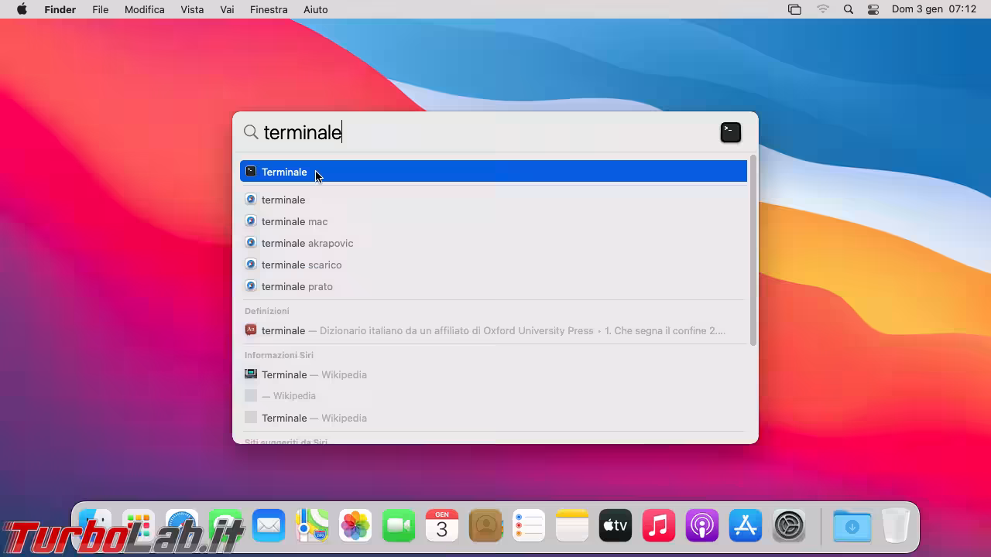Choose the "terminale akrapovic" suggestion
Viewport: 991px width, 557px height.
tap(307, 243)
